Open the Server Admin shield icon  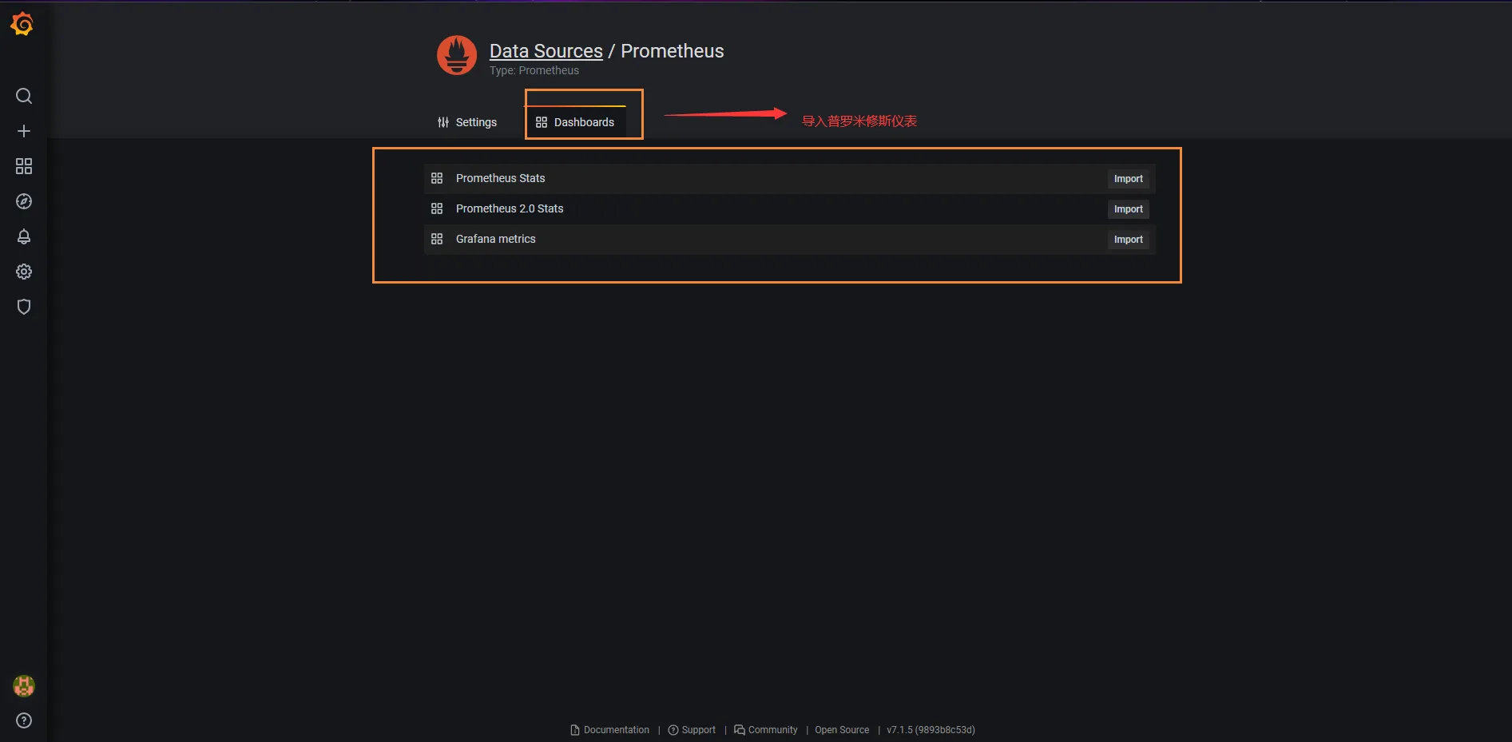point(24,307)
